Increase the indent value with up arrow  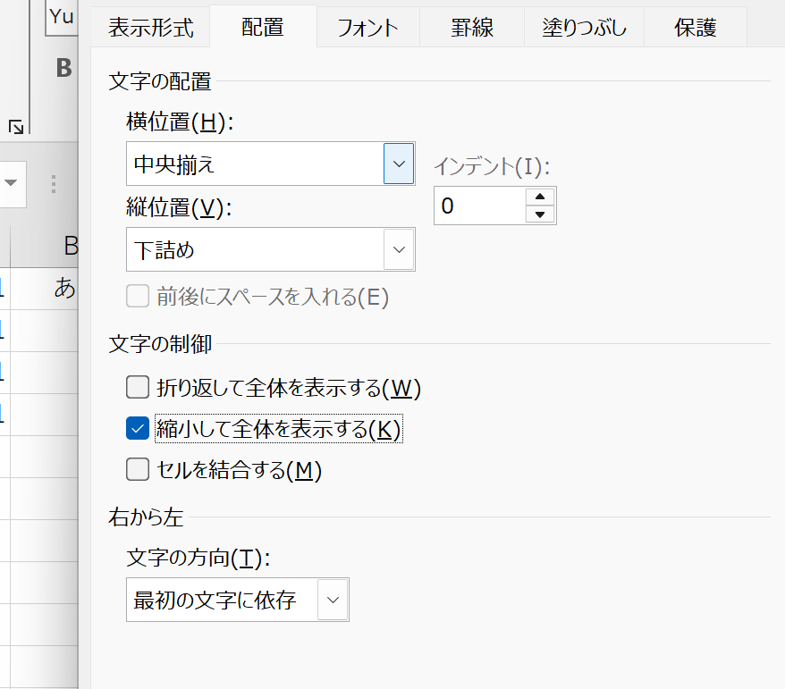point(540,197)
